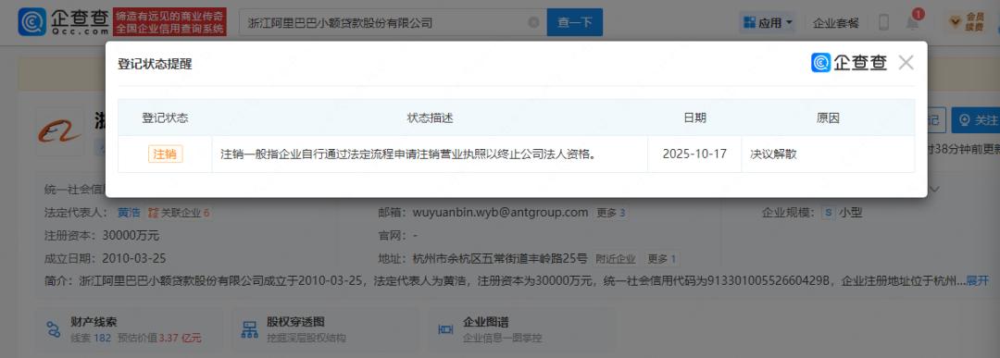This screenshot has height=358, width=1000.
Task: Open 附近企业 nearby companies tag
Action: click(x=616, y=259)
